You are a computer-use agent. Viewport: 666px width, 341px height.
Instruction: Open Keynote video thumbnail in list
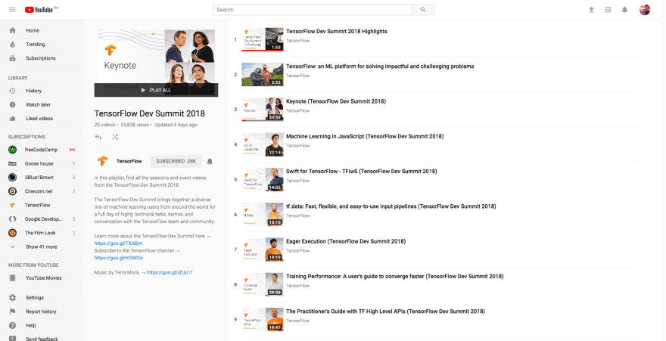coord(263,110)
